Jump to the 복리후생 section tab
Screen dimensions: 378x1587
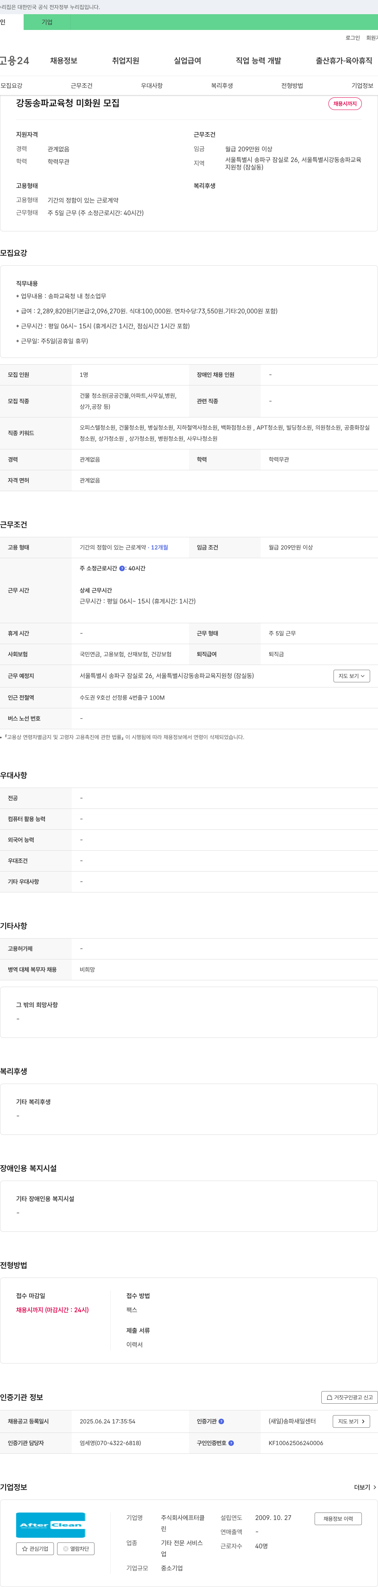(x=222, y=86)
